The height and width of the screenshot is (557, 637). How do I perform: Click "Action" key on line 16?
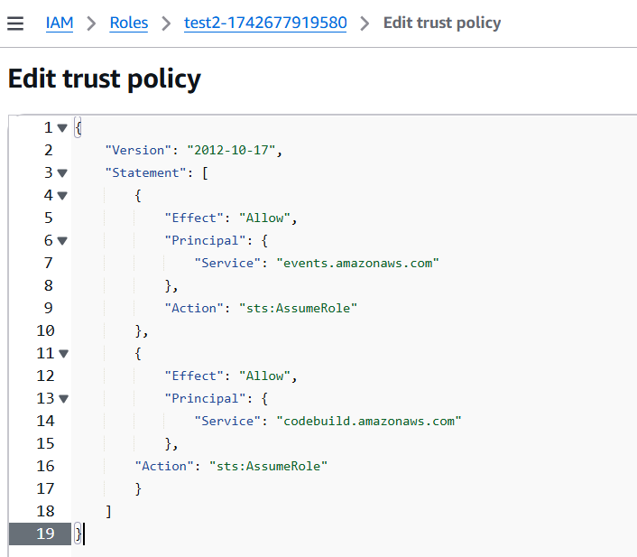click(x=164, y=466)
